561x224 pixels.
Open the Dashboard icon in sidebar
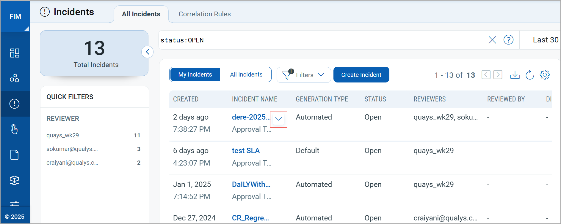pyautogui.click(x=15, y=53)
